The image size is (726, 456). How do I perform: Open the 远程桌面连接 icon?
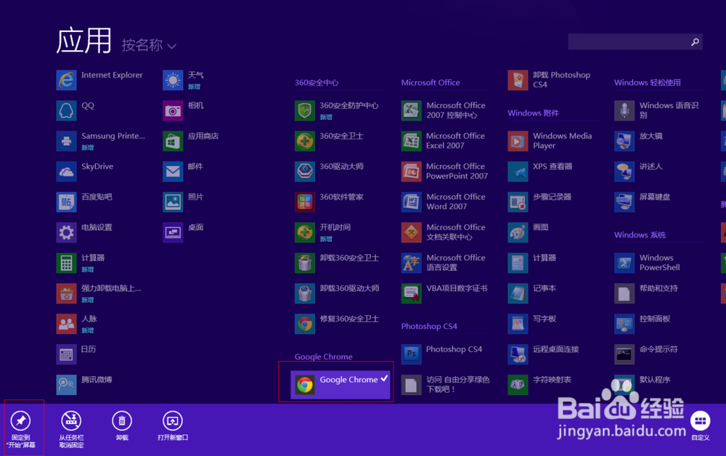[518, 354]
